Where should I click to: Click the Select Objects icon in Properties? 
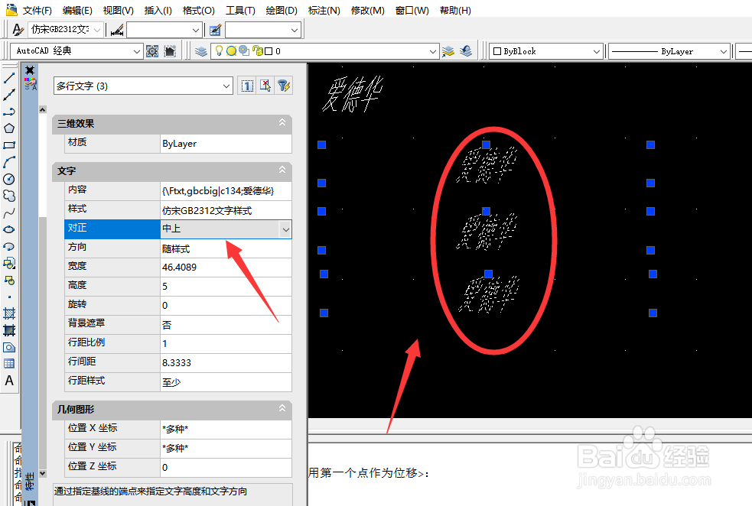coord(265,86)
